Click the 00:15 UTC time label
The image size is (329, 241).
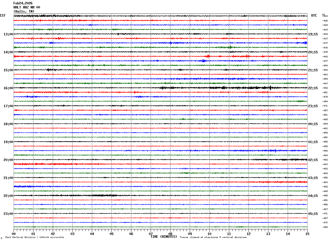[x=313, y=124]
